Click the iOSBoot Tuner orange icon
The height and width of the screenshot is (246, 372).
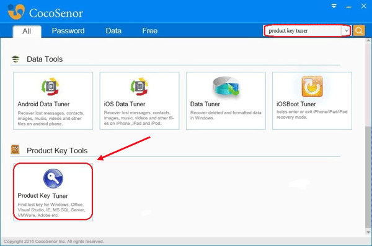pos(312,87)
